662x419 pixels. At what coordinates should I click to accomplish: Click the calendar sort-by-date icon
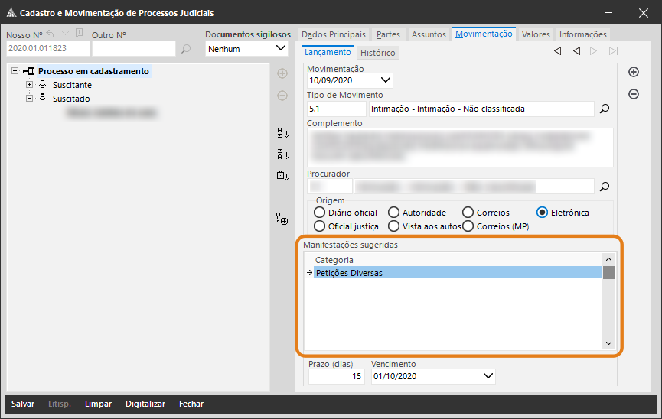coord(282,176)
